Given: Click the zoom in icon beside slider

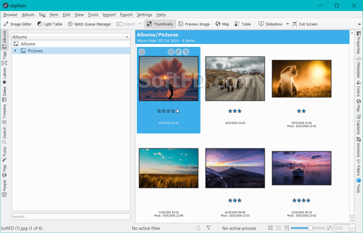Looking at the screenshot, I should pyautogui.click(x=329, y=228).
